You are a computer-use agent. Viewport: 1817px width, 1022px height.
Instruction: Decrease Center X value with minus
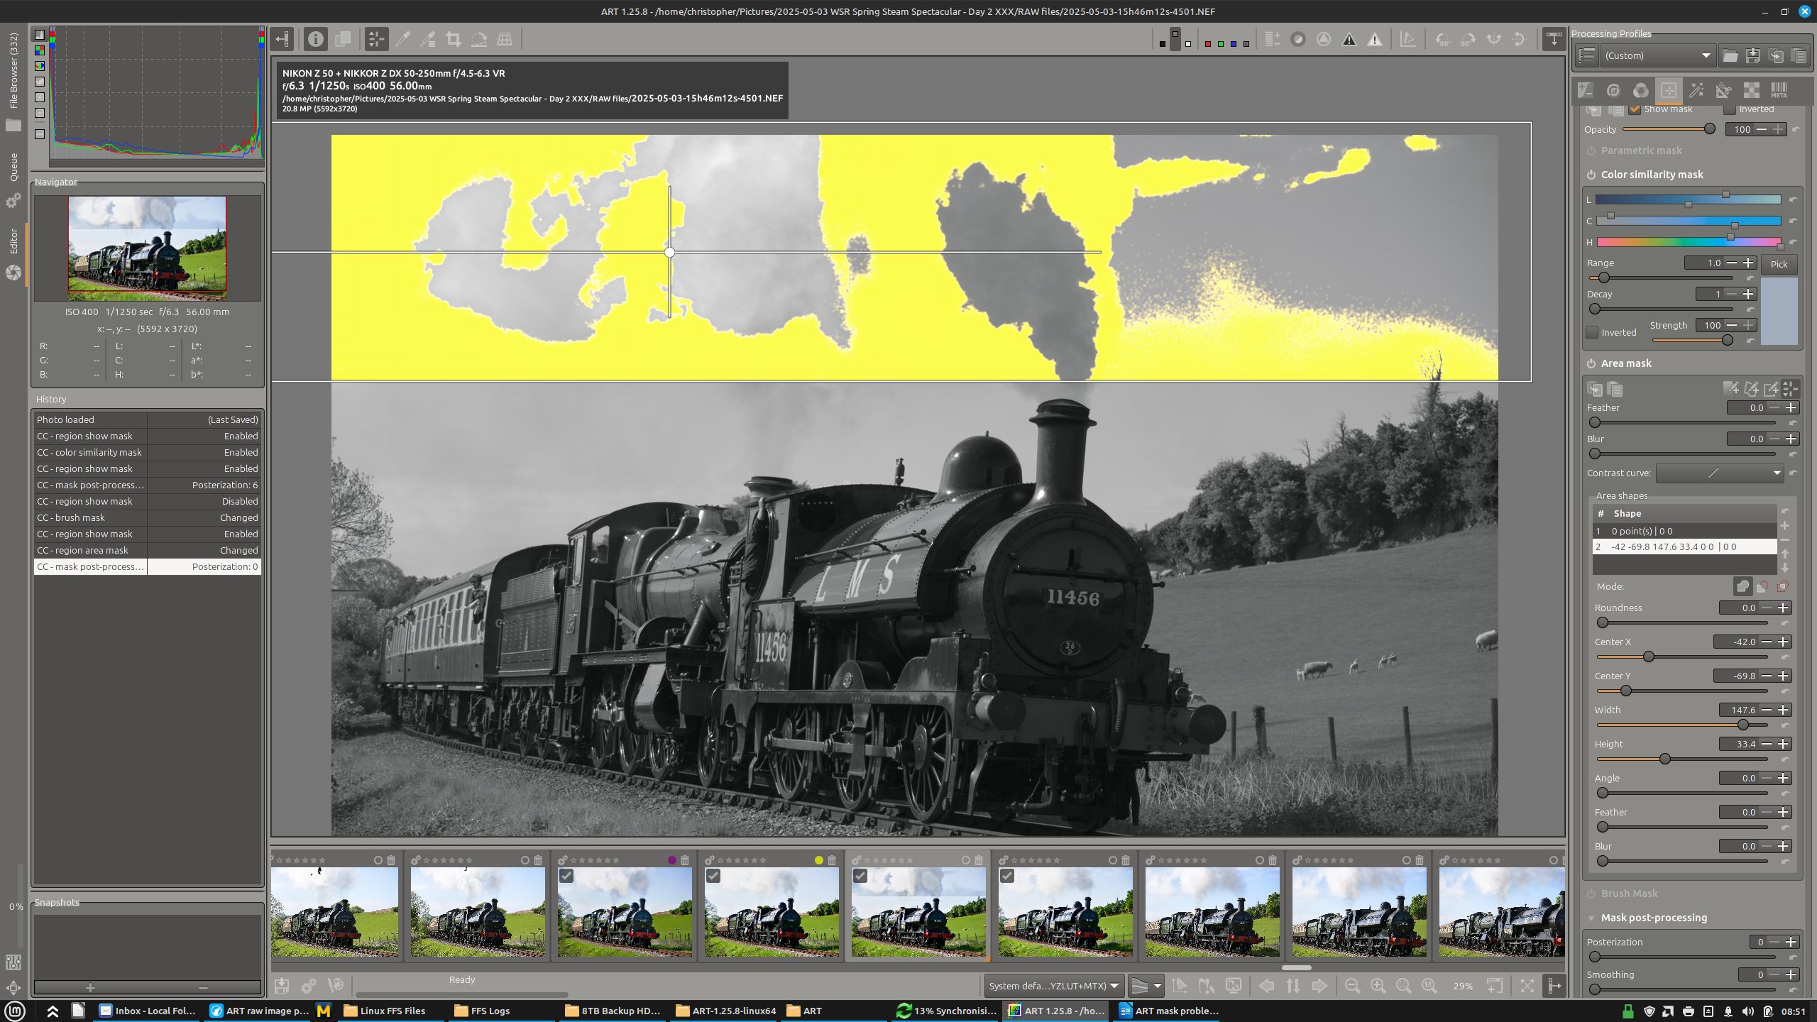pyautogui.click(x=1767, y=642)
